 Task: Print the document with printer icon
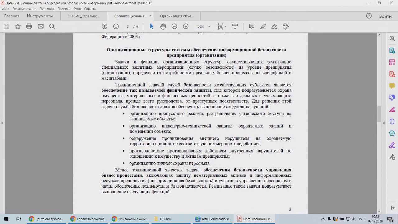pos(29,26)
